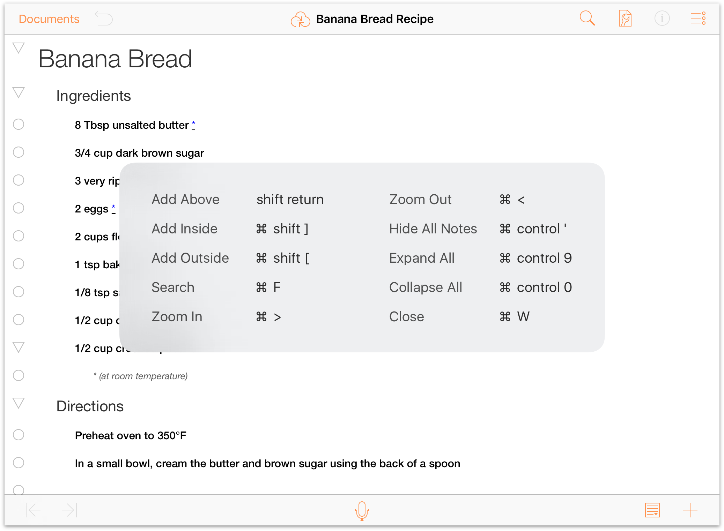Choose Expand All in shortcut overlay
Viewport: 724px width, 531px height.
pos(422,258)
